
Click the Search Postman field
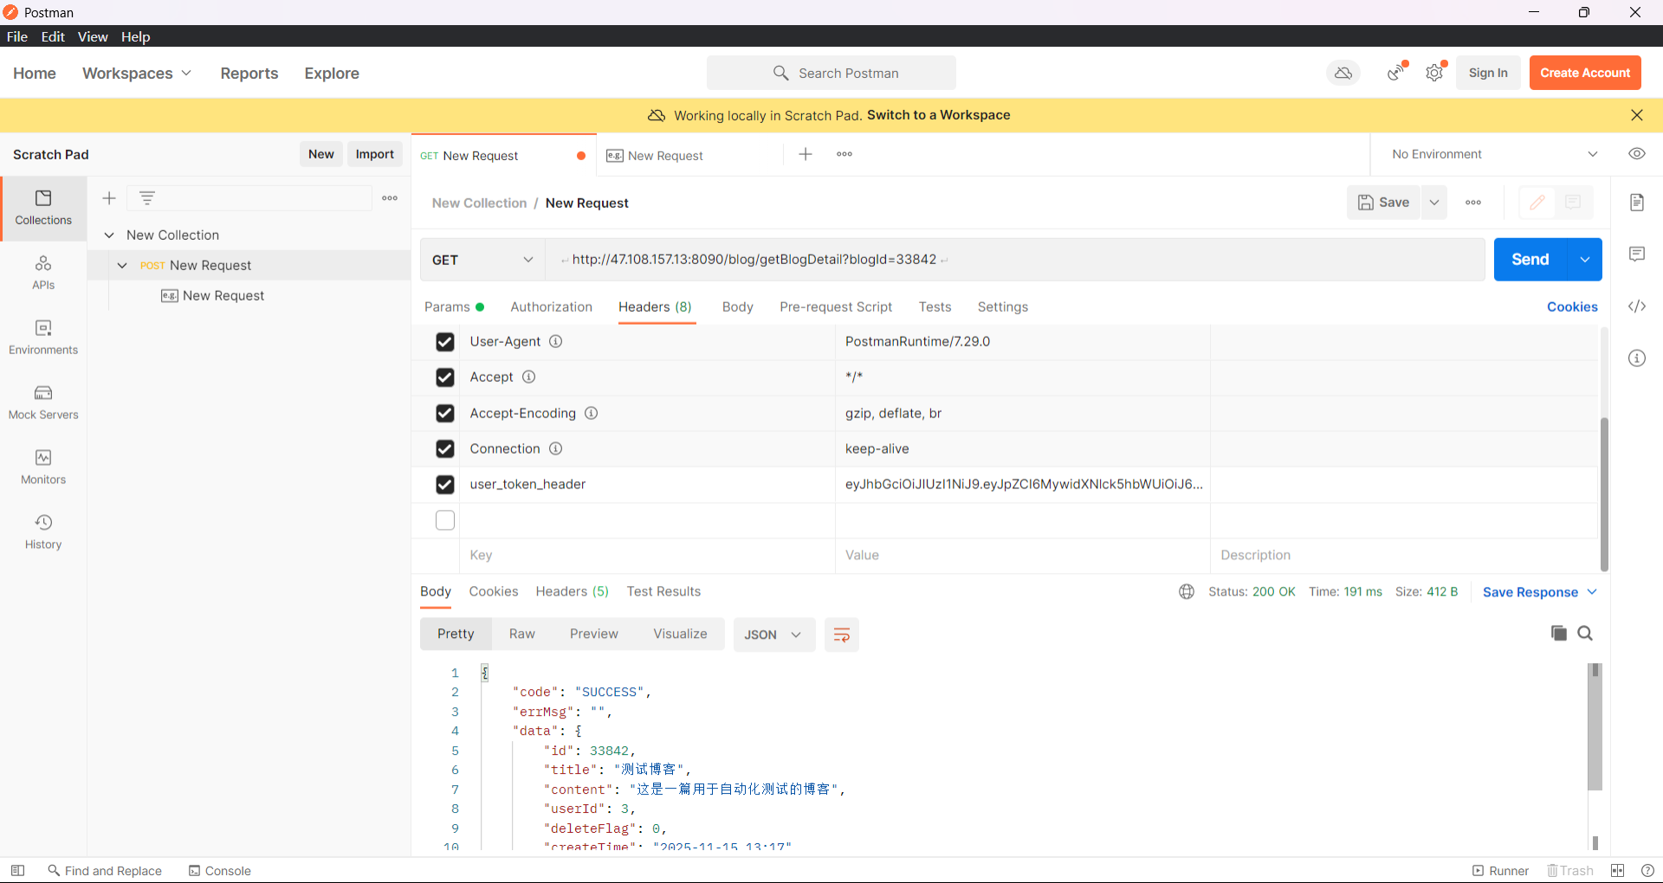(x=831, y=73)
